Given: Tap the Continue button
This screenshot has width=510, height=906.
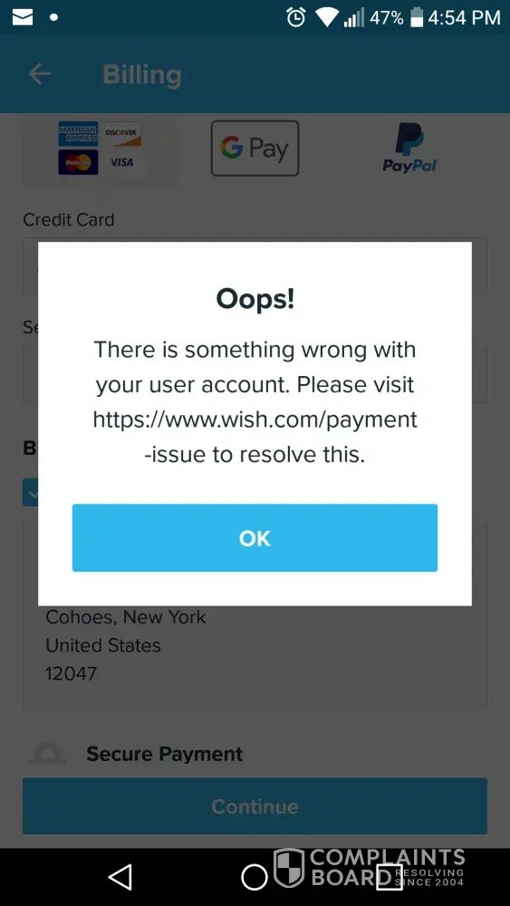Looking at the screenshot, I should tap(255, 806).
